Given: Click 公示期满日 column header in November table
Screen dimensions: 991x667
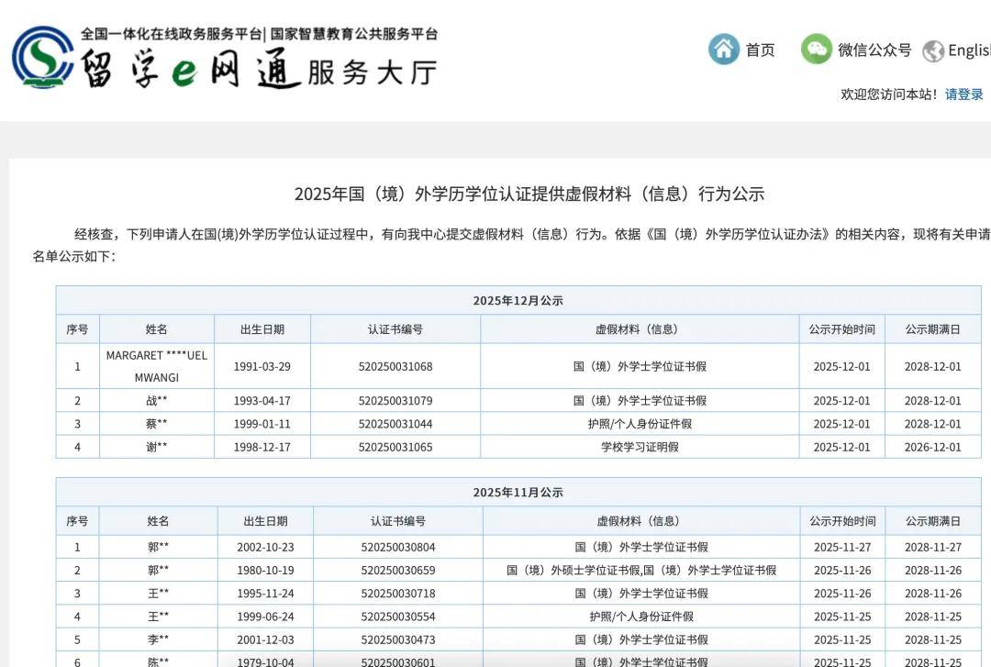Looking at the screenshot, I should 932,521.
